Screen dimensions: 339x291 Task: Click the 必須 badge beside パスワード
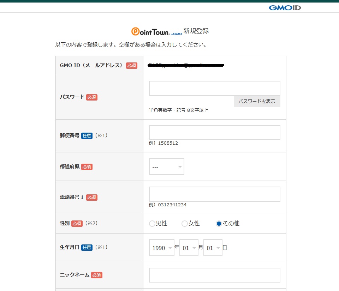[x=92, y=97]
